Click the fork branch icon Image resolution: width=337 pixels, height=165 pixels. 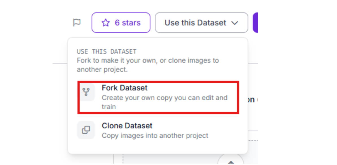(x=86, y=92)
